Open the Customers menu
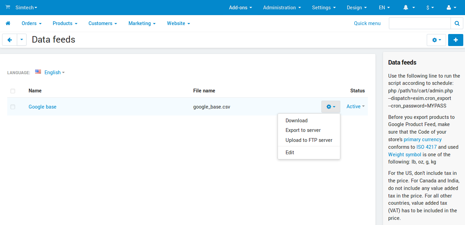The height and width of the screenshot is (225, 465). pyautogui.click(x=103, y=23)
